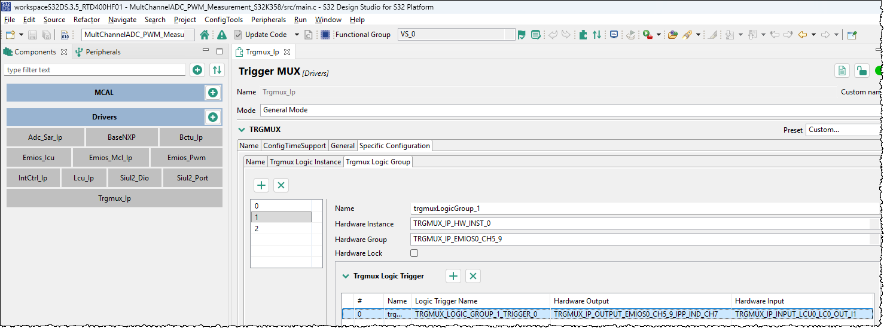
Task: Select logic group 2 in the list
Action: (x=281, y=229)
